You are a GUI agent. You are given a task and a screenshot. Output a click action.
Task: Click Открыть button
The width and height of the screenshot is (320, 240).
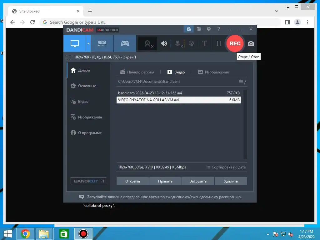[132, 181]
